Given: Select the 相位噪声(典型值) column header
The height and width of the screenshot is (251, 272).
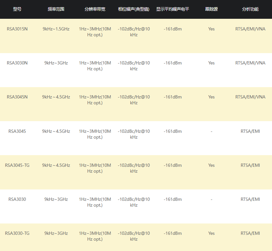Looking at the screenshot, I should (x=134, y=9).
